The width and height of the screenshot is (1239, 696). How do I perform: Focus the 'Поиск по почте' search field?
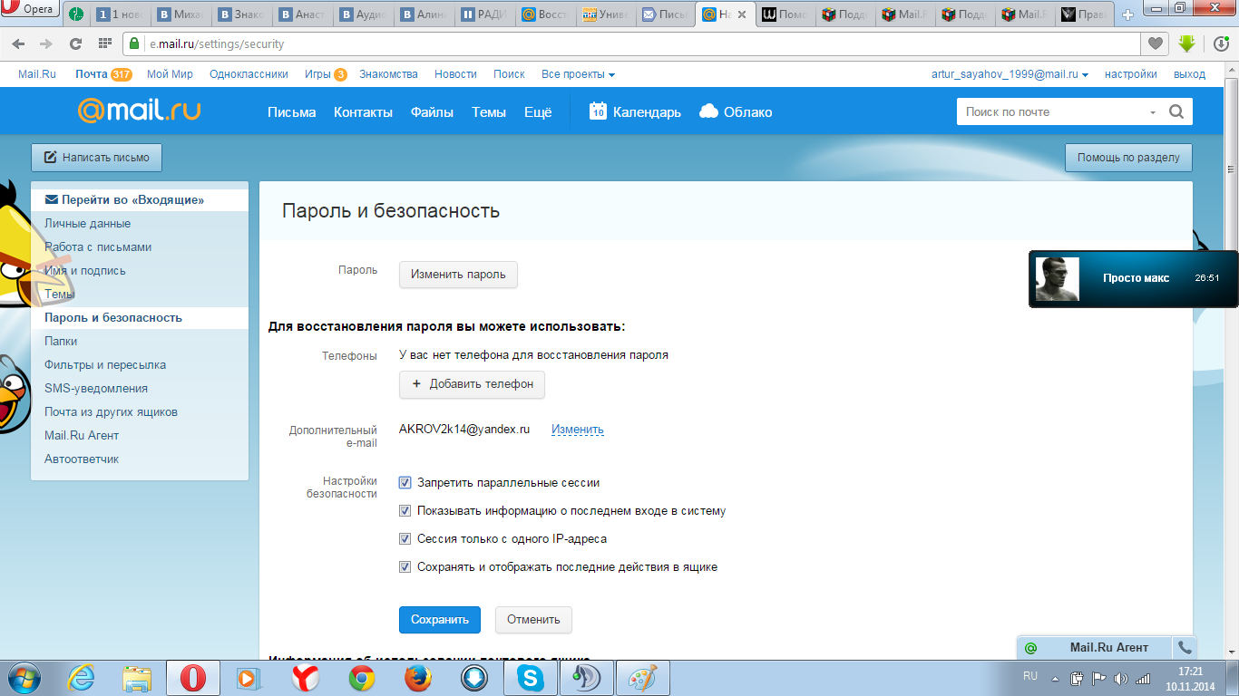[x=1051, y=112]
